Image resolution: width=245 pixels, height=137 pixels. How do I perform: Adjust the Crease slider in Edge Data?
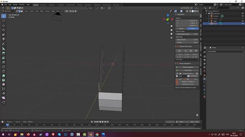(x=187, y=42)
